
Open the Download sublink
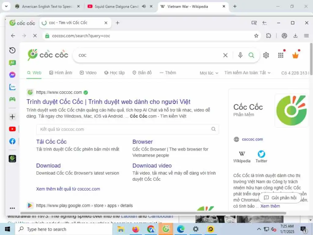click(48, 166)
